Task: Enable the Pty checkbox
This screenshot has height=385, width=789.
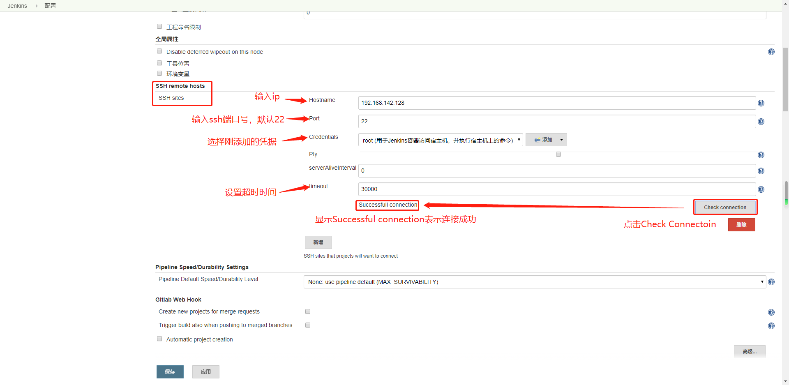Action: tap(558, 154)
